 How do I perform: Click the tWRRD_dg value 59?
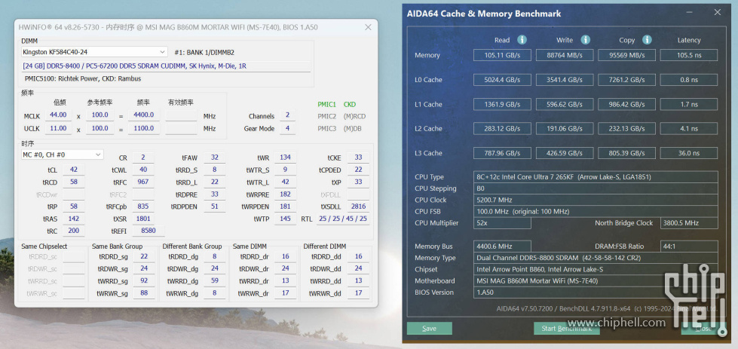215,281
